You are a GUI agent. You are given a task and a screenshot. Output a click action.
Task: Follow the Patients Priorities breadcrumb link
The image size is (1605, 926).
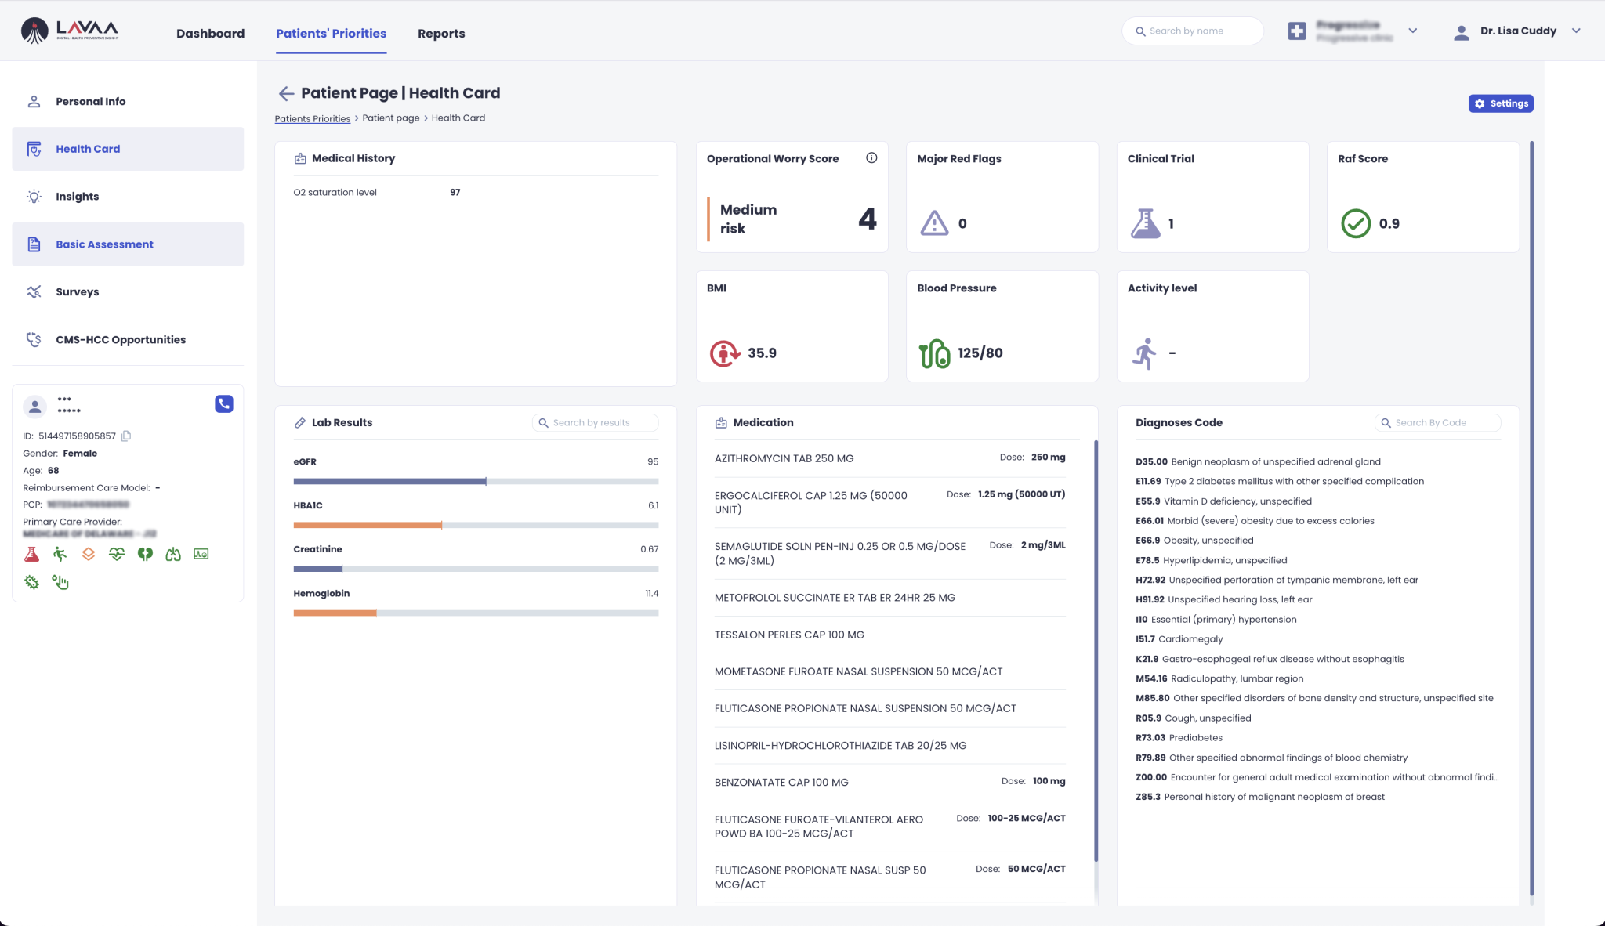pyautogui.click(x=312, y=118)
